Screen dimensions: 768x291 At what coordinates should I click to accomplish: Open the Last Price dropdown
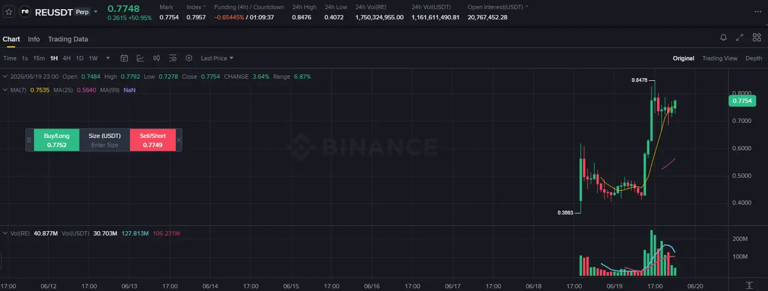coord(217,58)
